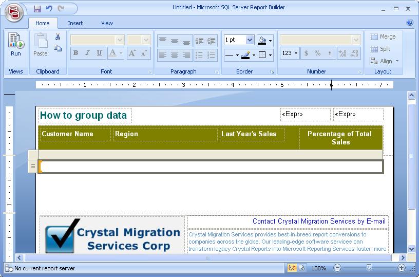Image resolution: width=419 pixels, height=277 pixels.
Task: Click the Split cells button
Action: coord(380,49)
